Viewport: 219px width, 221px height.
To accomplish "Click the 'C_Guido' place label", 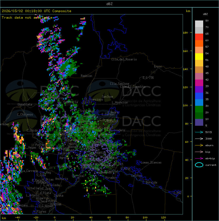I will tap(32, 130).
